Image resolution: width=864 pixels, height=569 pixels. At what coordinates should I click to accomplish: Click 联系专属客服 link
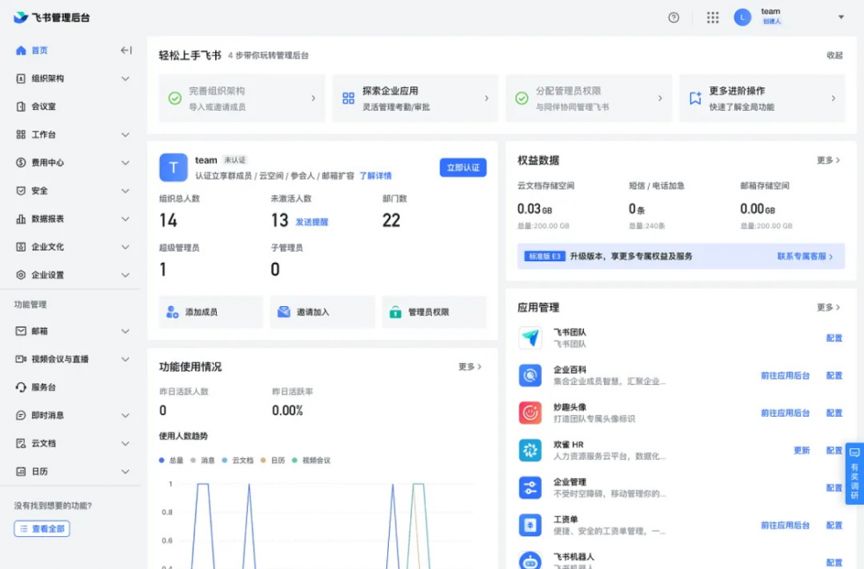[x=805, y=256]
